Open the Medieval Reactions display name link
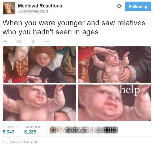The image size is (154, 145). click(40, 6)
